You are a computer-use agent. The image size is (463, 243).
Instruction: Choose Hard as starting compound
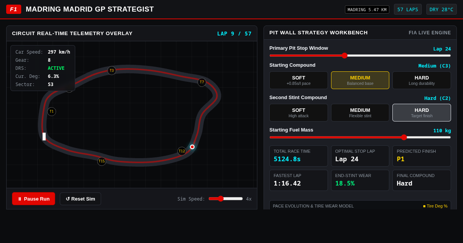coord(422,80)
